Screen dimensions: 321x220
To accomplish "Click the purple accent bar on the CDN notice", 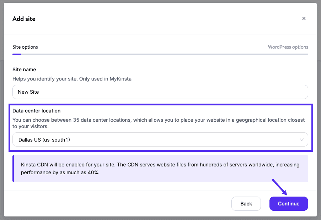I will (x=14, y=168).
